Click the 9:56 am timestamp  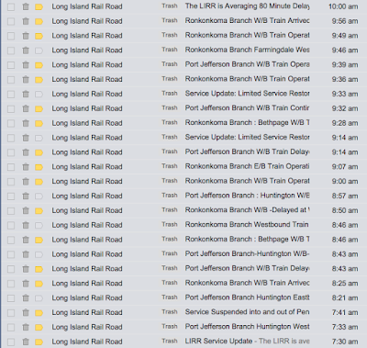click(345, 21)
